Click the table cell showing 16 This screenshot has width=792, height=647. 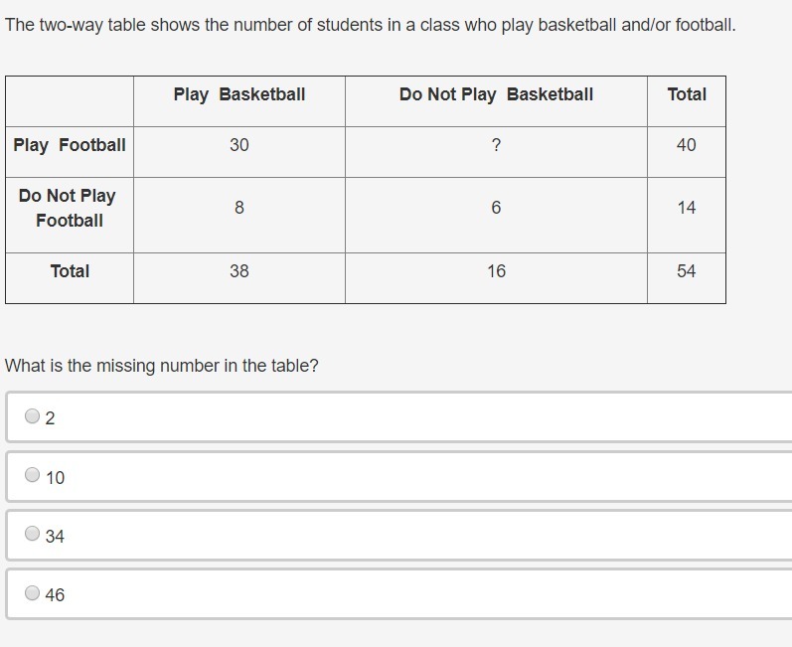click(496, 271)
